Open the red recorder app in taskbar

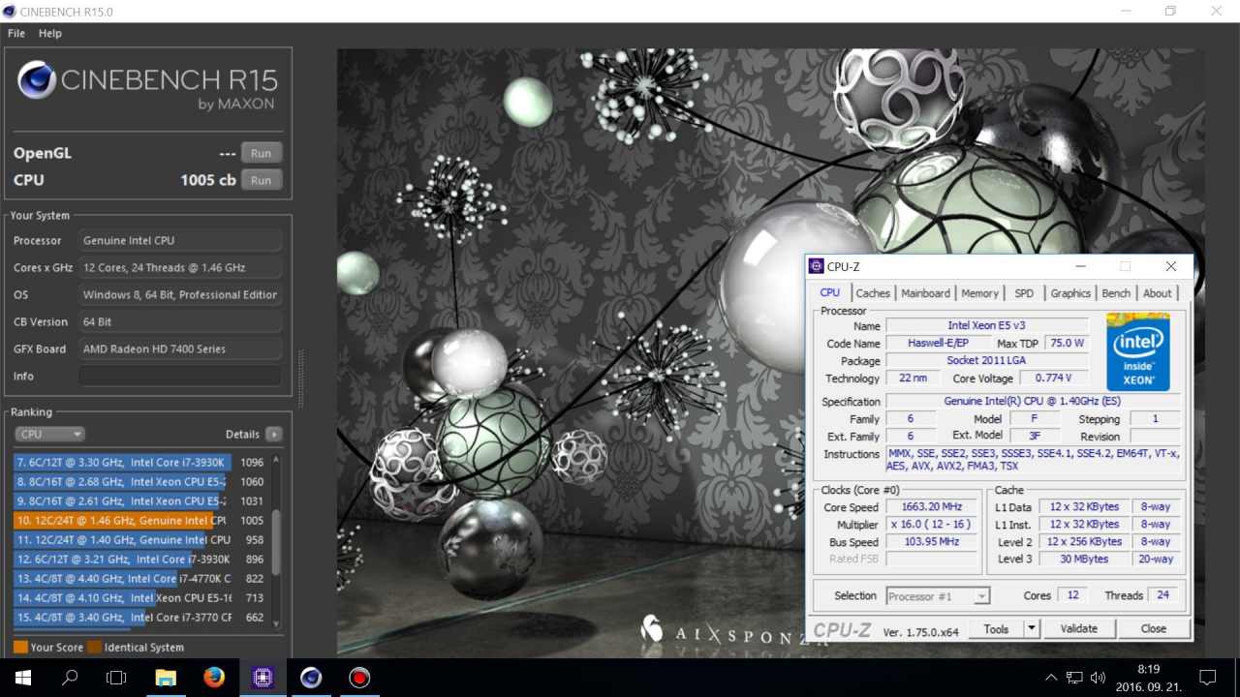coord(359,678)
